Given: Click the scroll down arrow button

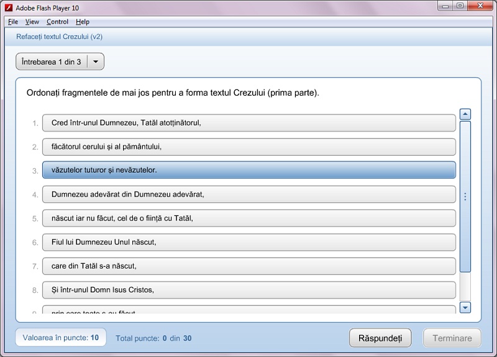Looking at the screenshot, I should [465, 307].
